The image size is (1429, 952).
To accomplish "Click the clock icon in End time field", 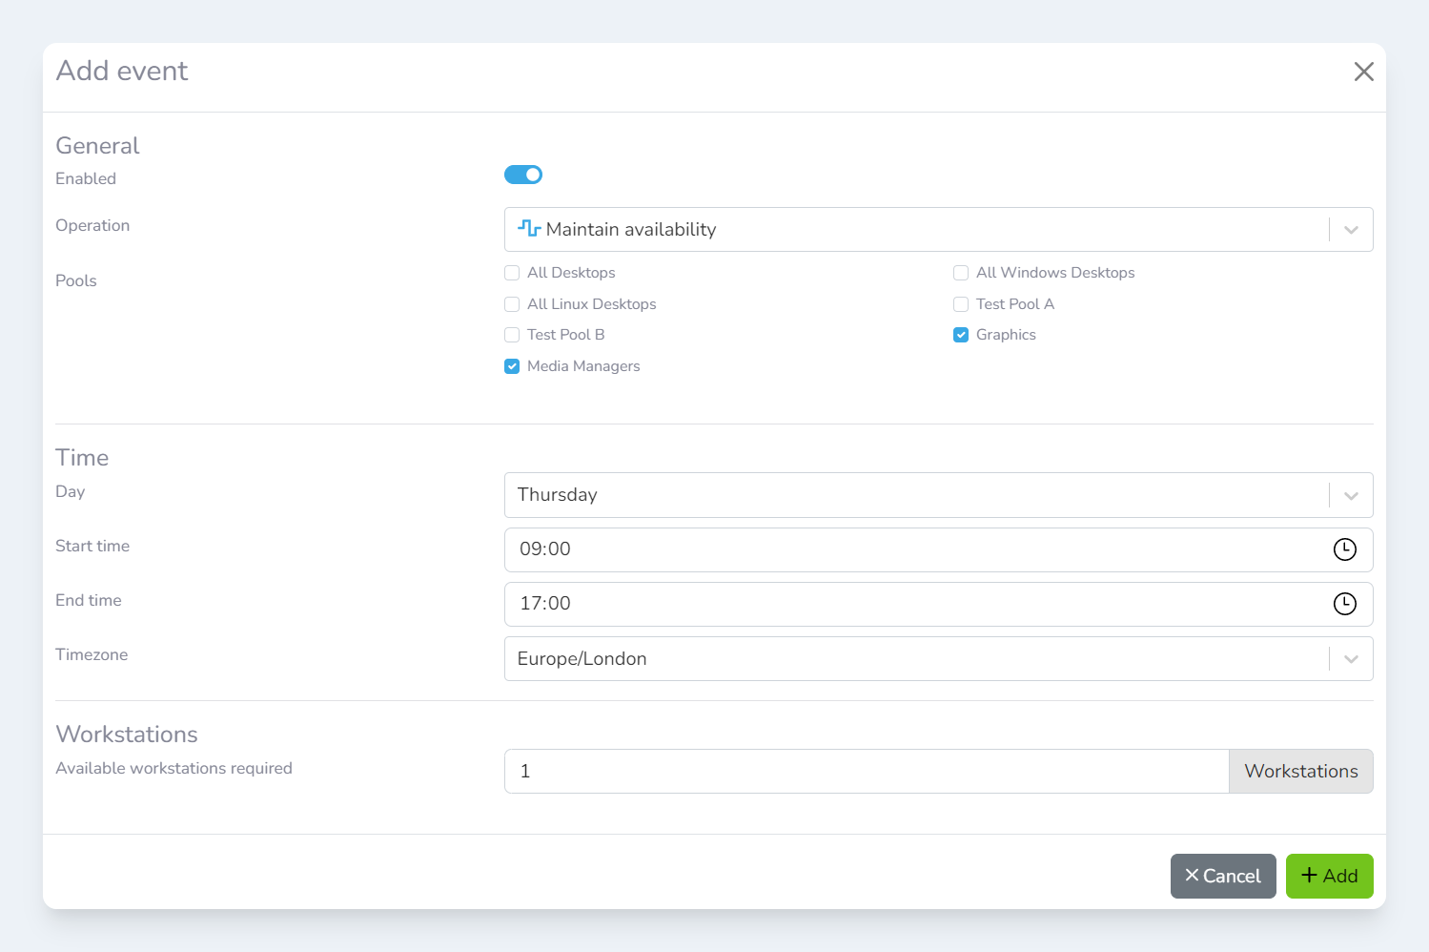I will 1344,604.
